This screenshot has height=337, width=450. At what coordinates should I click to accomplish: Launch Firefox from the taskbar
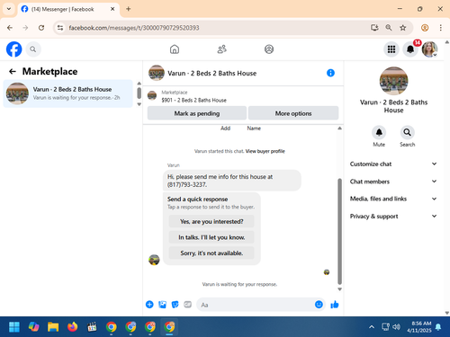pos(72,327)
